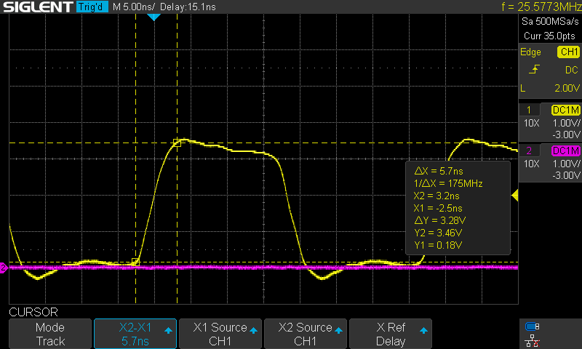Toggle the Trig'd status indicator
582x349 pixels.
pos(92,7)
